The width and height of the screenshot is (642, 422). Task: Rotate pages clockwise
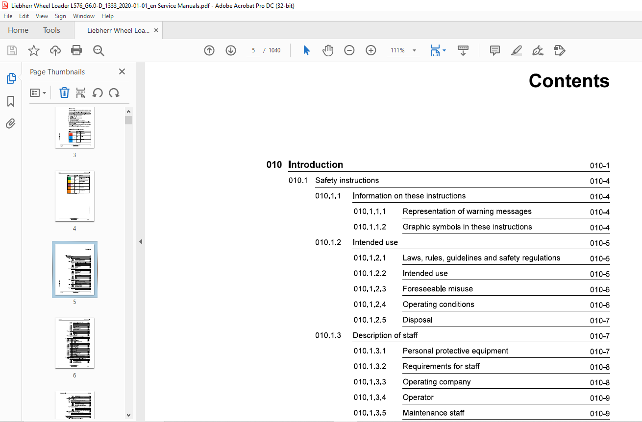coord(114,93)
